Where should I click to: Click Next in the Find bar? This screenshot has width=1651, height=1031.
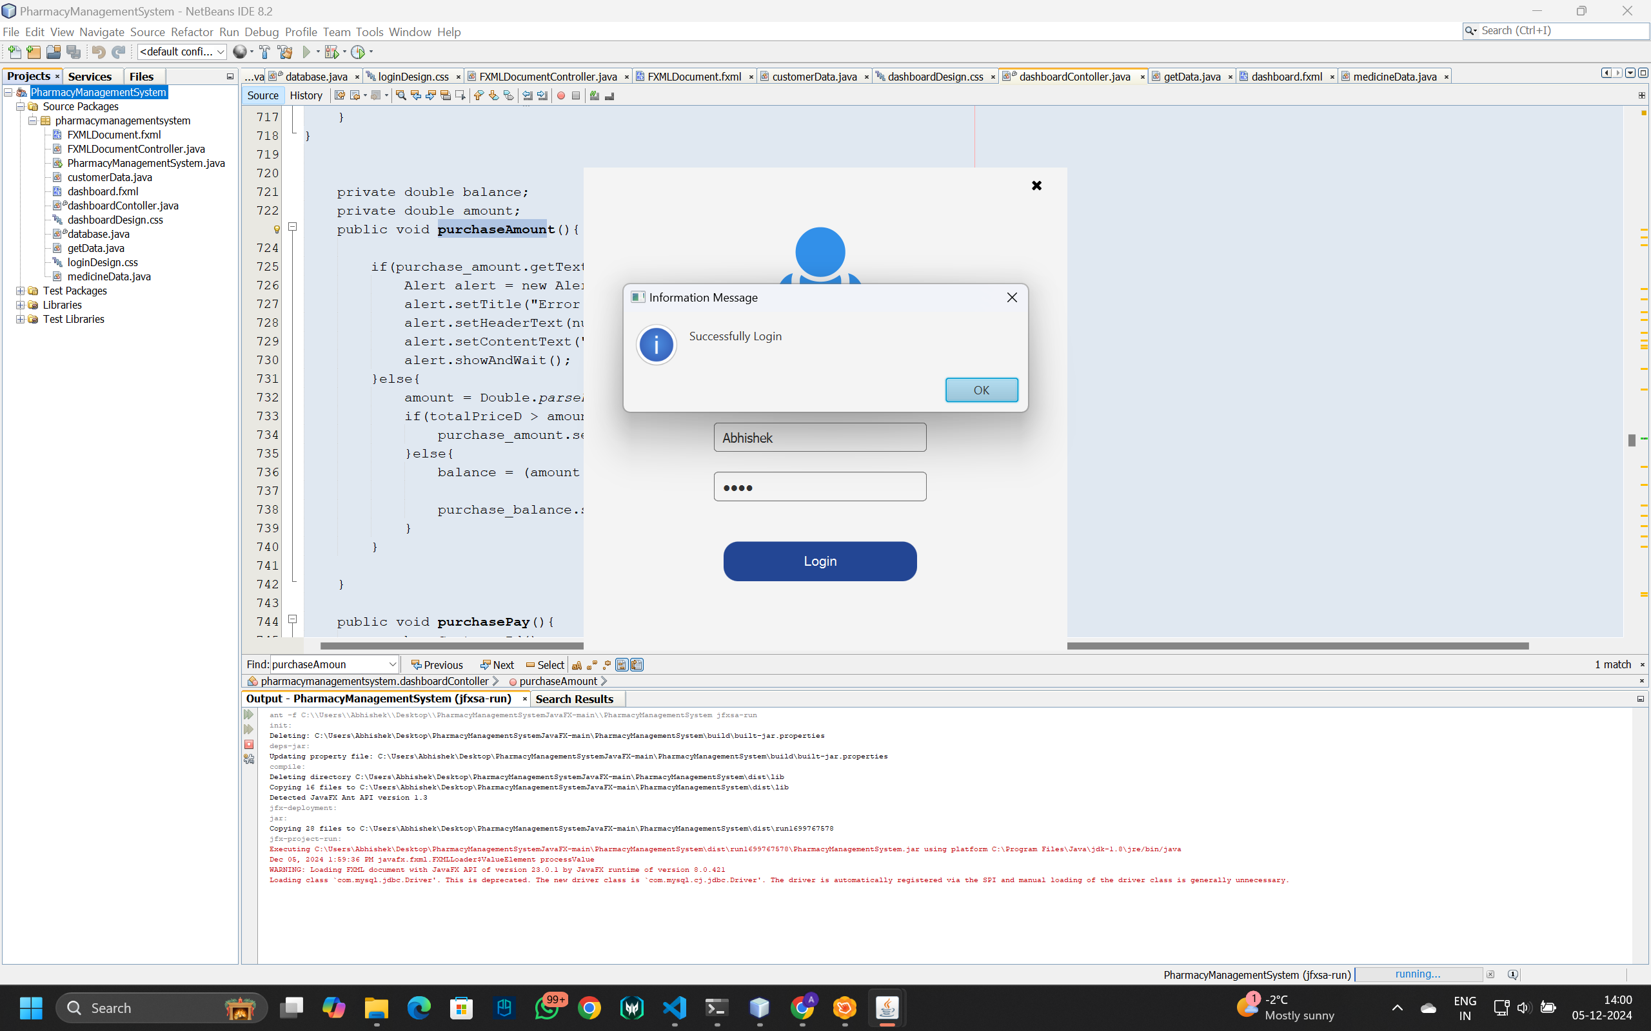point(497,665)
